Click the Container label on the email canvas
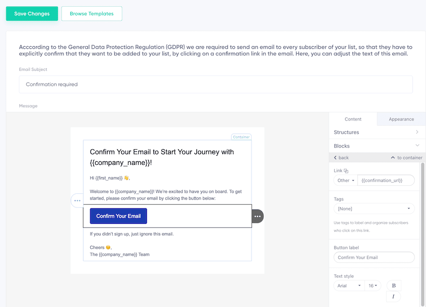 pyautogui.click(x=241, y=137)
